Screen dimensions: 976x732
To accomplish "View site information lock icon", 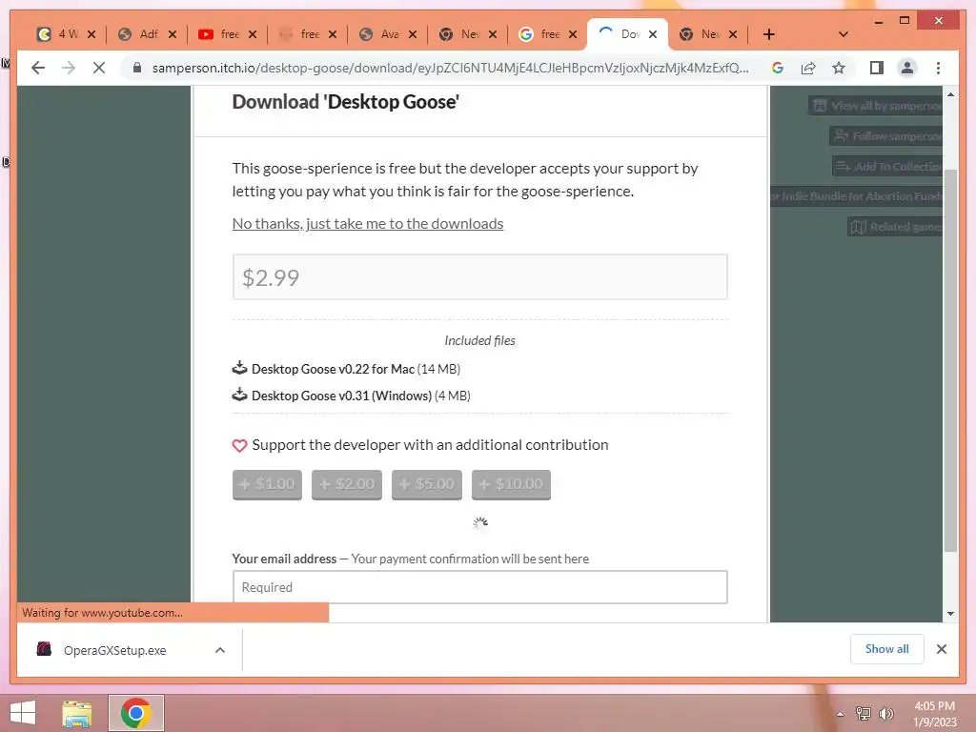I will (x=137, y=68).
